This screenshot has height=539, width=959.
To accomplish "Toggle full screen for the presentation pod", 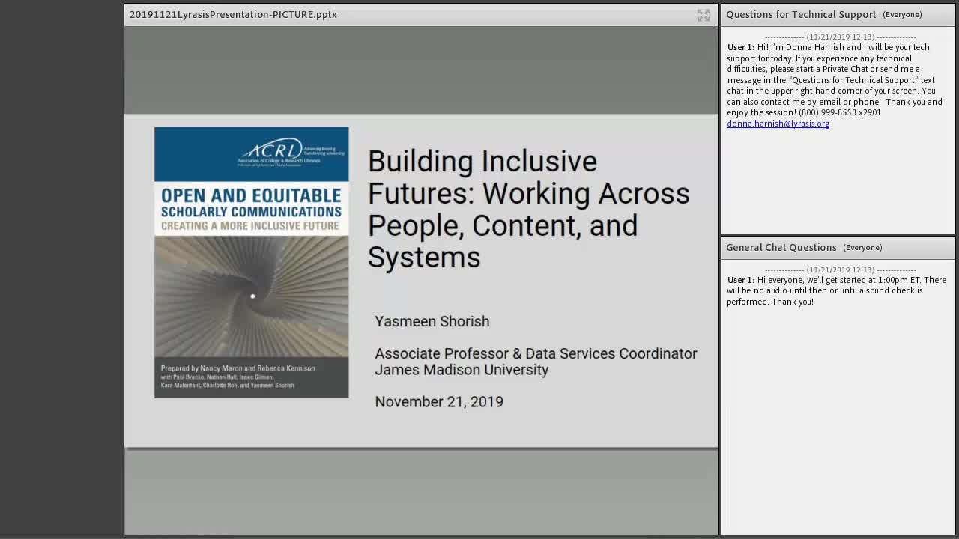I will 703,15.
